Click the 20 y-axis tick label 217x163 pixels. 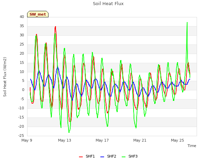[x=22, y=53]
